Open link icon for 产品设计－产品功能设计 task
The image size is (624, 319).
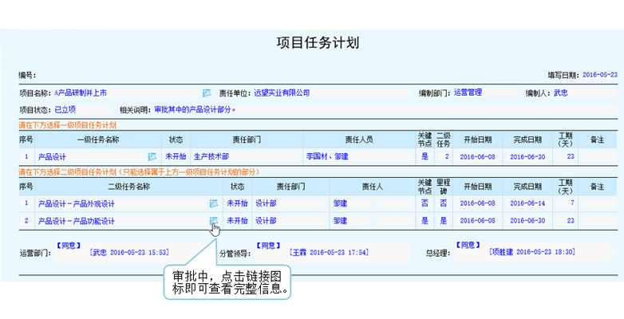(x=213, y=220)
